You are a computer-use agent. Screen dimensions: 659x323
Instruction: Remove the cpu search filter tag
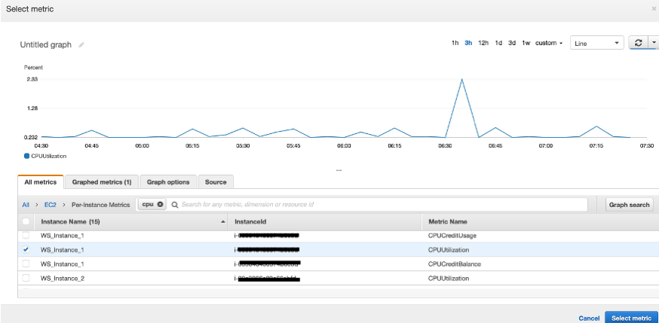(x=160, y=204)
